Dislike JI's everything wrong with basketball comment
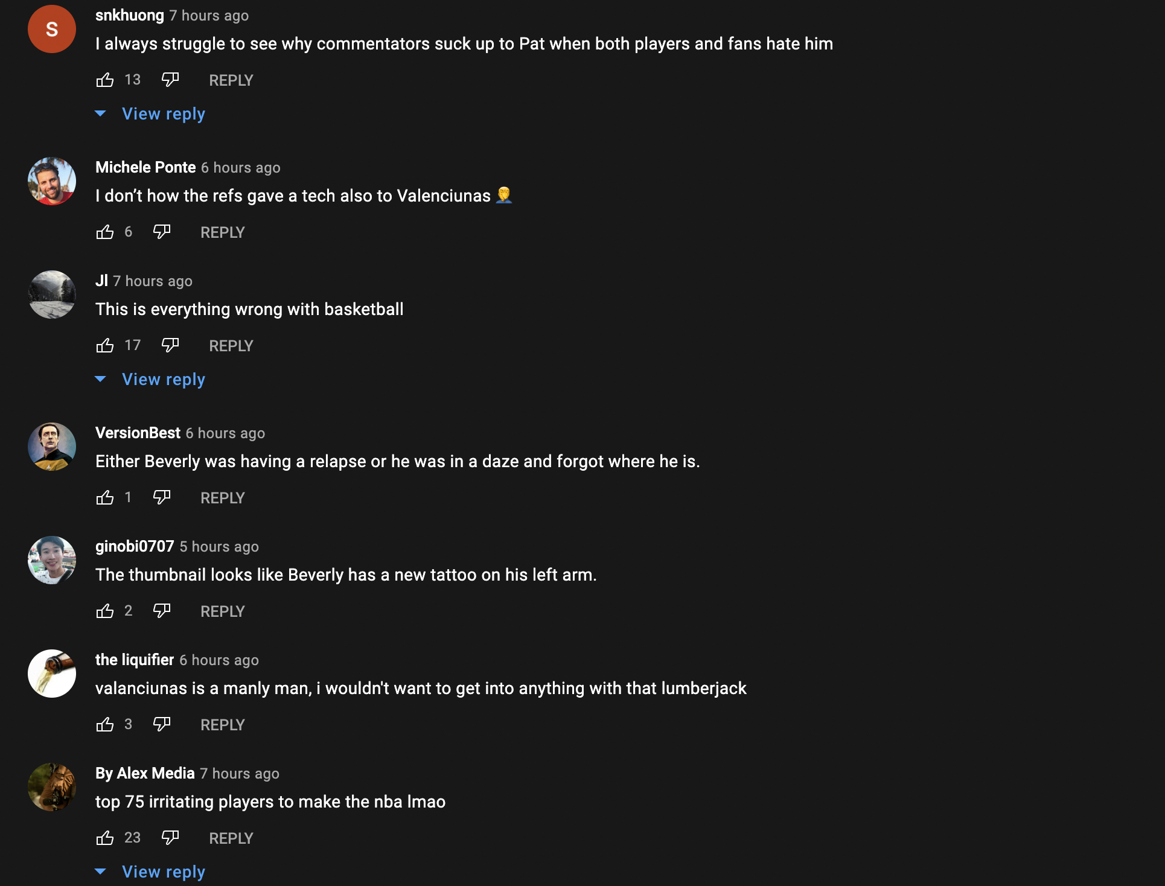The height and width of the screenshot is (886, 1165). click(x=170, y=345)
